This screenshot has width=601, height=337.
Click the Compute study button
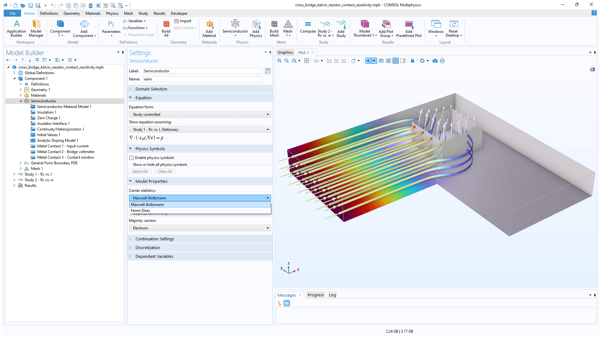tap(308, 27)
